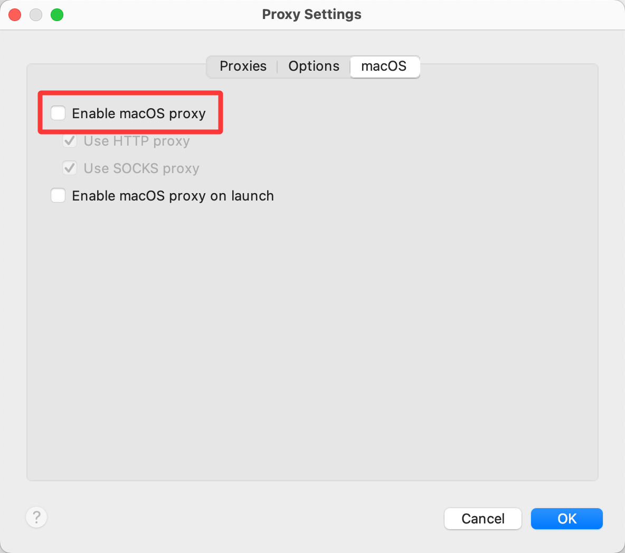Click the "Enable macOS proxy" label text

coord(139,113)
